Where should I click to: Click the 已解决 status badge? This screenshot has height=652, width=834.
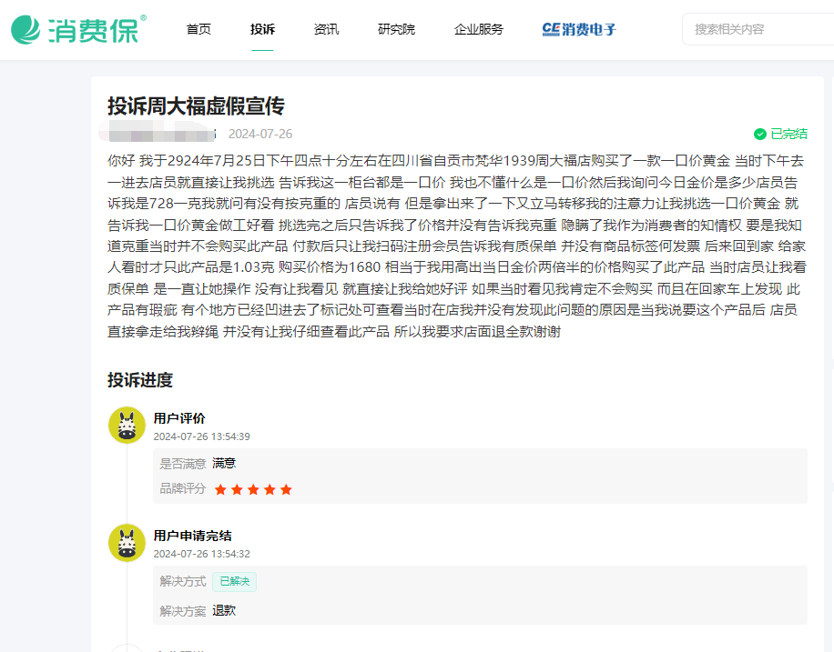tap(235, 581)
